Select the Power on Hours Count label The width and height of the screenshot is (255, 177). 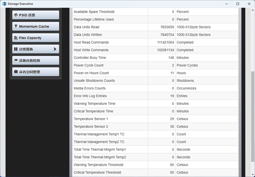[x=91, y=73]
